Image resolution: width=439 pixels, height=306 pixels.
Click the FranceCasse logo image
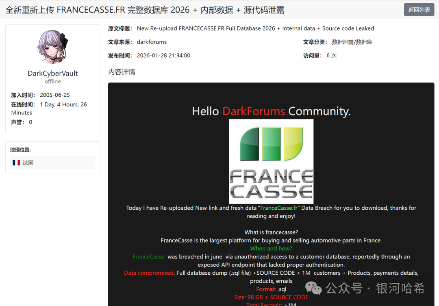click(x=271, y=162)
